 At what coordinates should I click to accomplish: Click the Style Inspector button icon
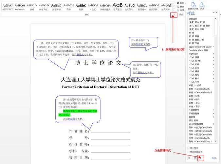[195, 158]
